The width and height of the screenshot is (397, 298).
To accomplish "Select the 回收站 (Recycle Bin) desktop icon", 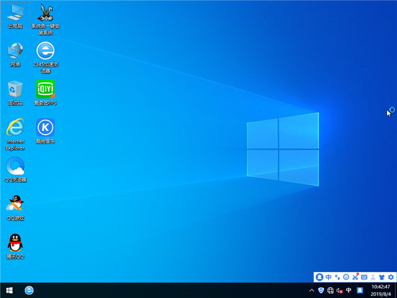I will point(15,93).
